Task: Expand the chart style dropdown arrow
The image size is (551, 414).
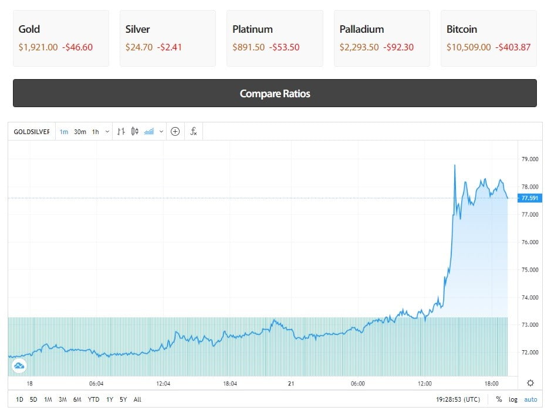Action: (x=161, y=132)
